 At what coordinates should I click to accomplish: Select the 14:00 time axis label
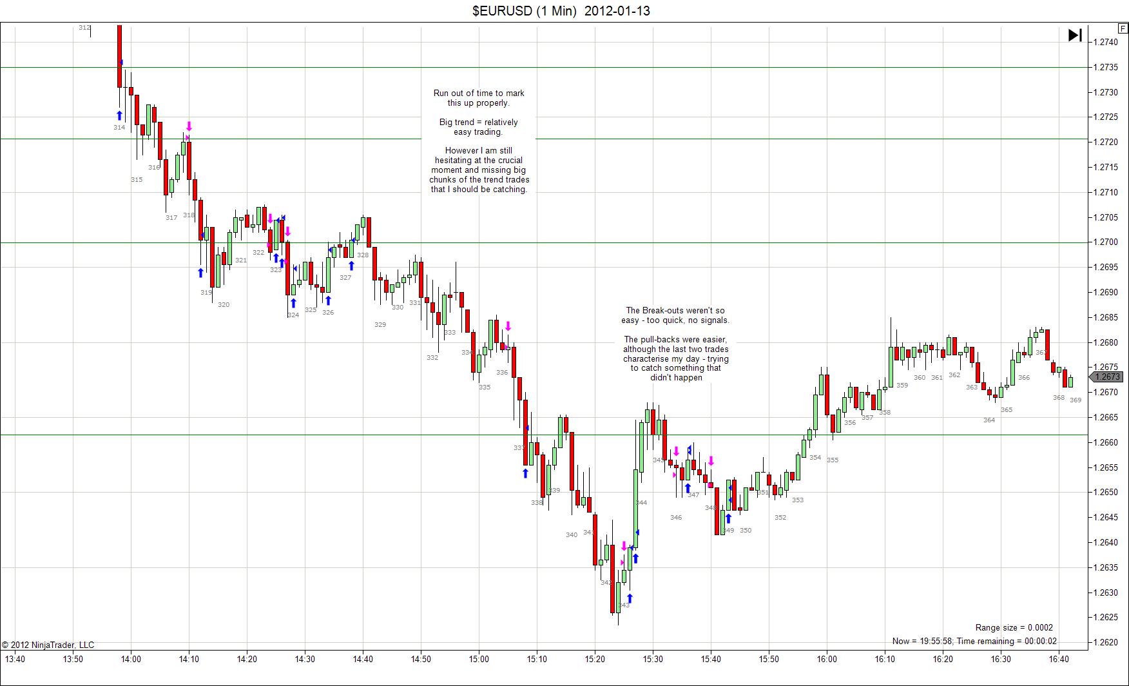coord(131,659)
